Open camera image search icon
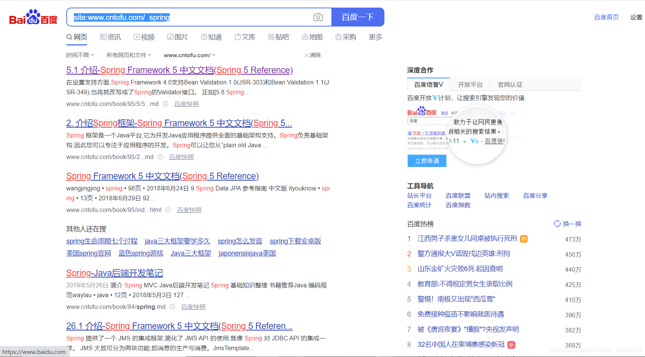Viewport: 645px width, 357px height. click(318, 17)
